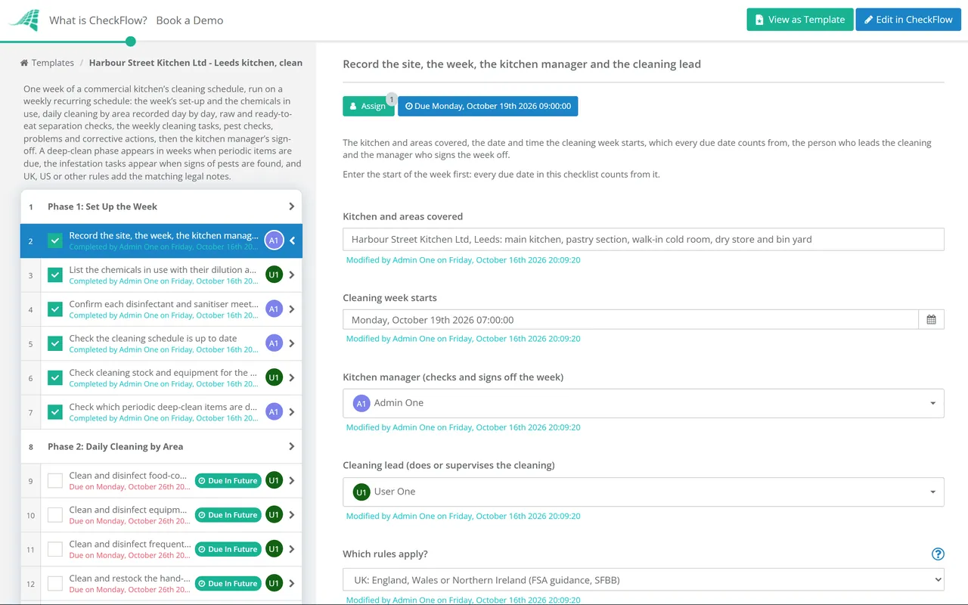This screenshot has height=605, width=968.
Task: Open the calendar picker for Cleaning week starts
Action: (931, 320)
